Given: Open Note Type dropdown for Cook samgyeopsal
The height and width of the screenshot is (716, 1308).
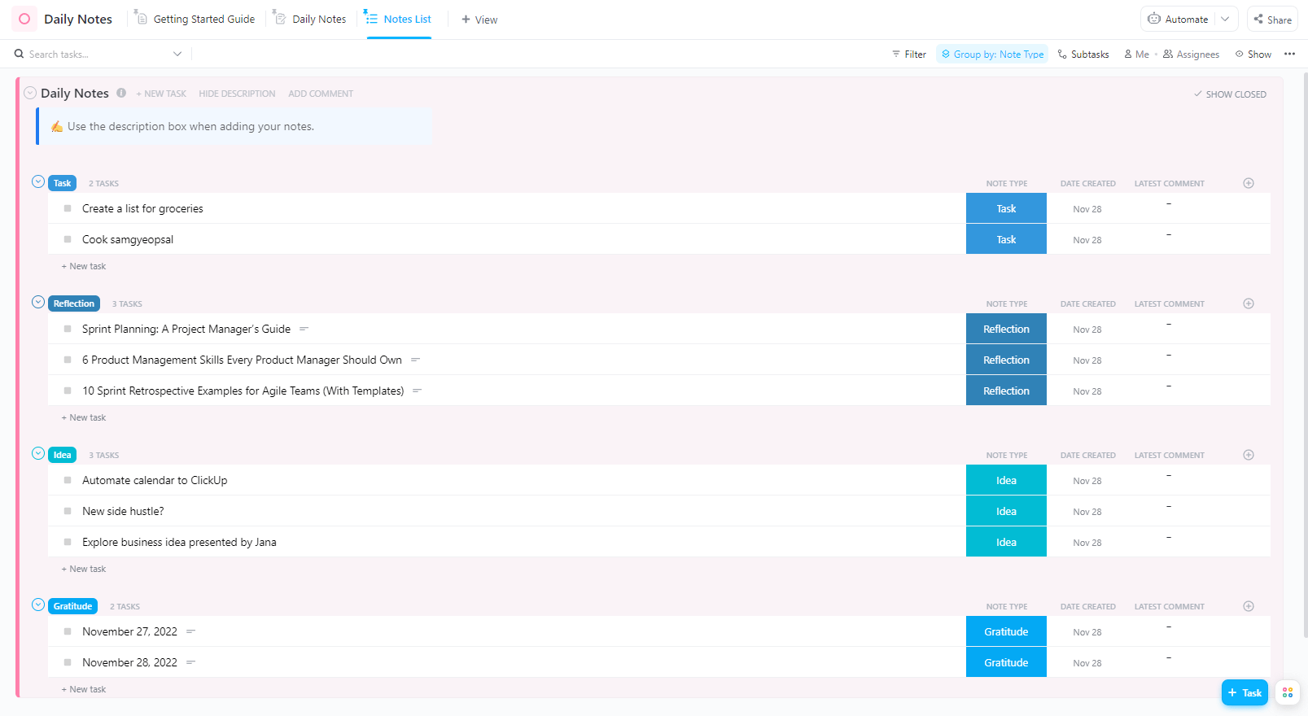Looking at the screenshot, I should pos(1006,239).
